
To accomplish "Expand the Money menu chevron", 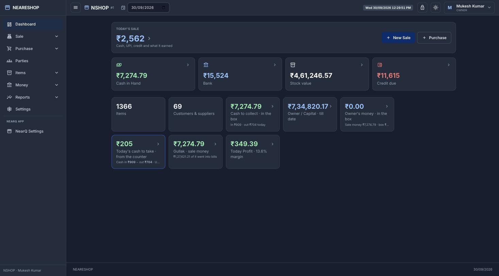I will [56, 85].
